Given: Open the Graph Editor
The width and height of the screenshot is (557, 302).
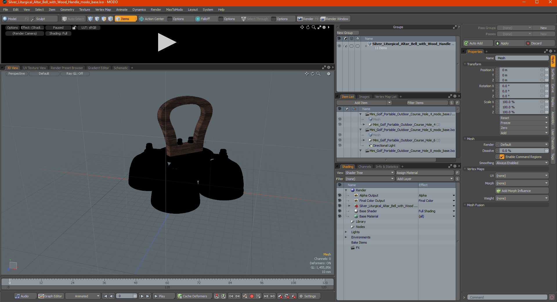Looking at the screenshot, I should pyautogui.click(x=50, y=296).
